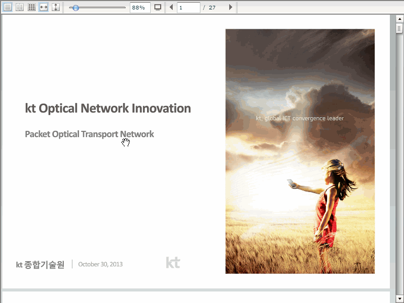Click the total page count '/ 27'

click(209, 7)
